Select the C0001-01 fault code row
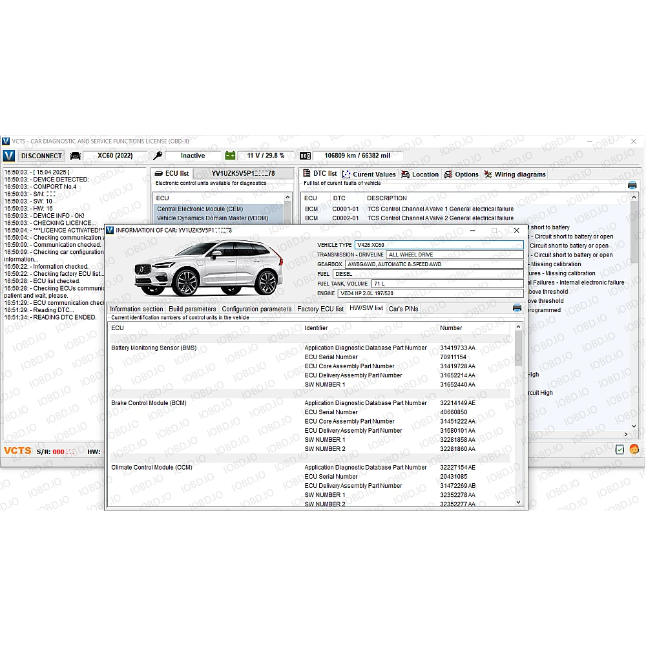 466,209
